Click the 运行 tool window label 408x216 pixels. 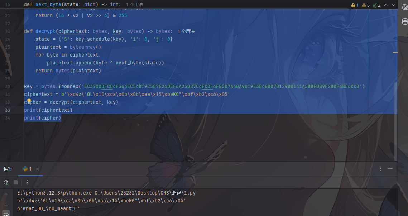tap(8, 169)
